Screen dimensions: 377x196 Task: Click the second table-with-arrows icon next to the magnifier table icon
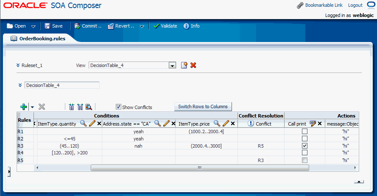click(80, 107)
